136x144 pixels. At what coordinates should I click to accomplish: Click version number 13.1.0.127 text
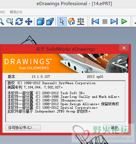(41, 77)
